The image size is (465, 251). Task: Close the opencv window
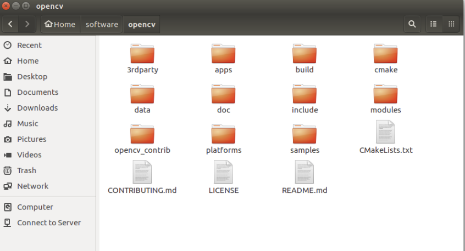coord(6,5)
